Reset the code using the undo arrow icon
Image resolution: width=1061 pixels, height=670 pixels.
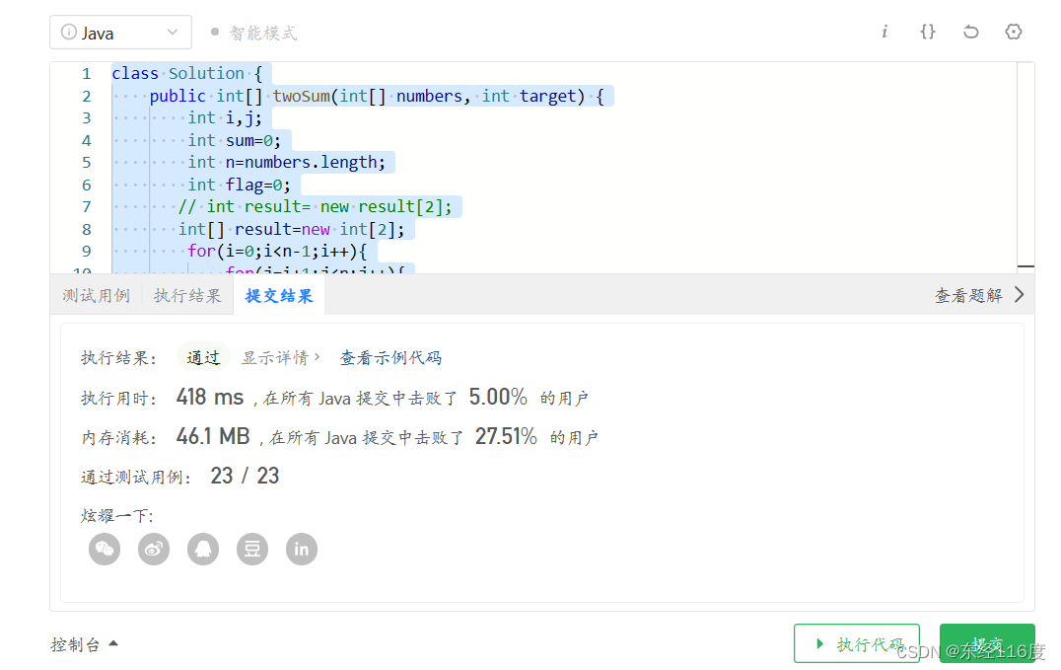970,32
